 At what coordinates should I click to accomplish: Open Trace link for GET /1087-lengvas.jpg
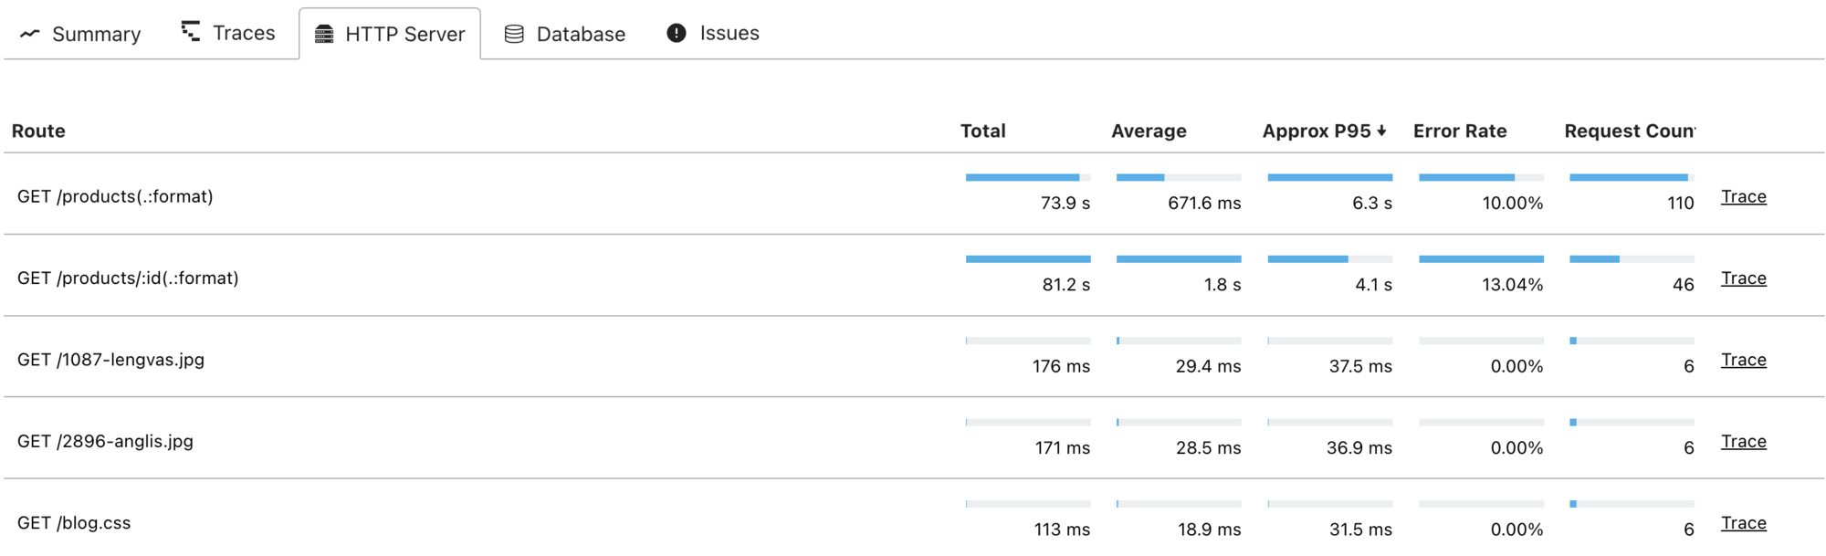click(1743, 360)
